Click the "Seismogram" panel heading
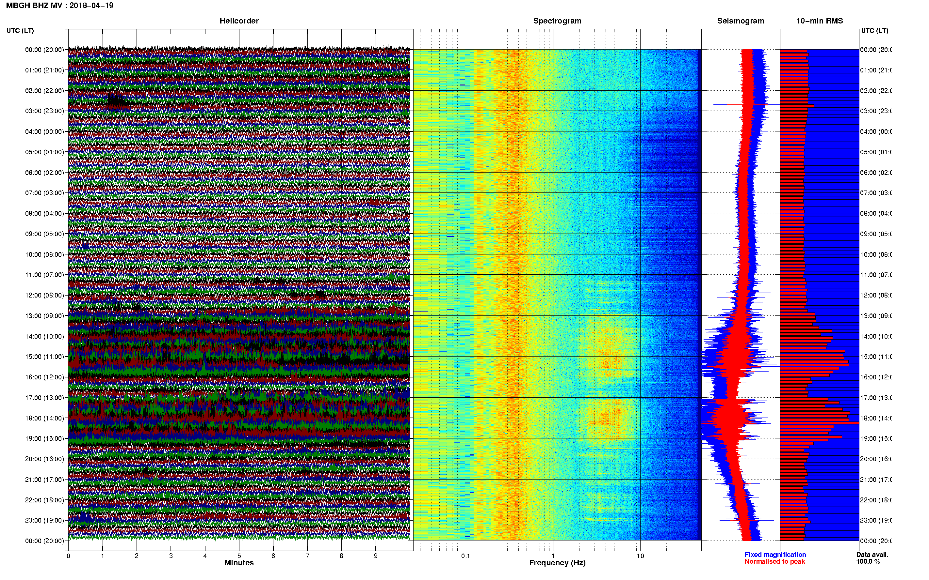The image size is (929, 580). [741, 21]
